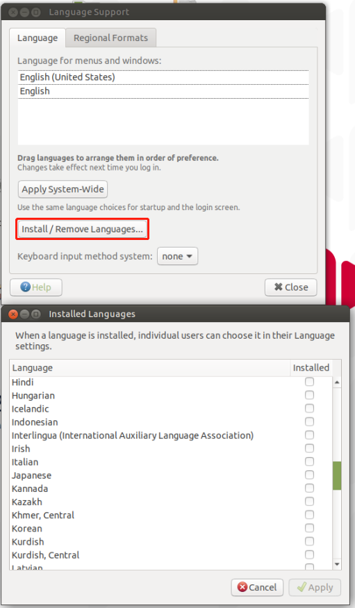
Task: Click Install / Remove Languages button
Action: click(x=82, y=229)
